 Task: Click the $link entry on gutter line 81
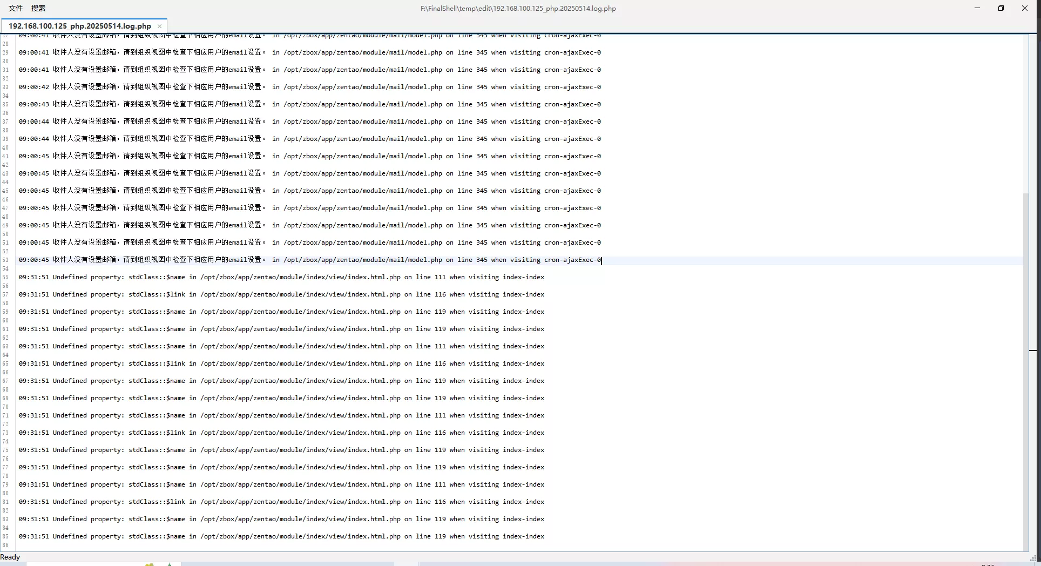click(281, 502)
